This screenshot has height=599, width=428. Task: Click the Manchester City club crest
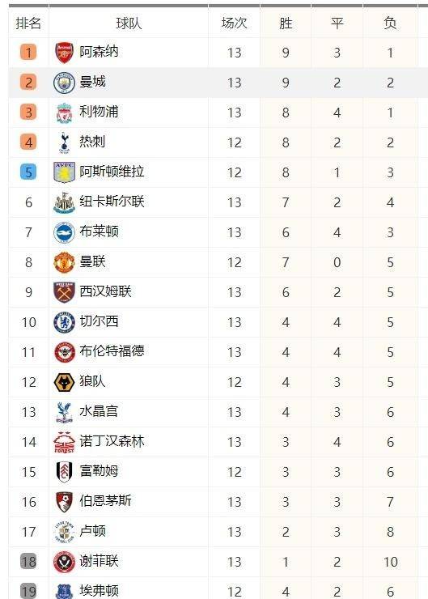click(64, 83)
